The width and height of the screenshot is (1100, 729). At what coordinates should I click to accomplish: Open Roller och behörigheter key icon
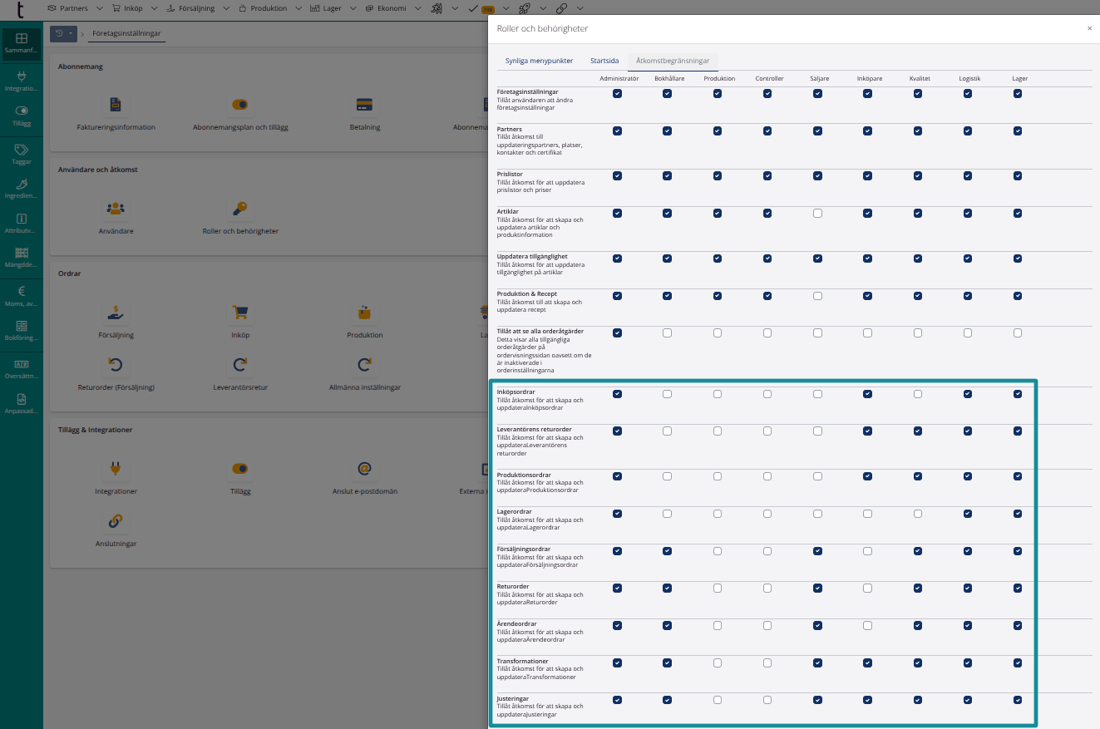(240, 209)
